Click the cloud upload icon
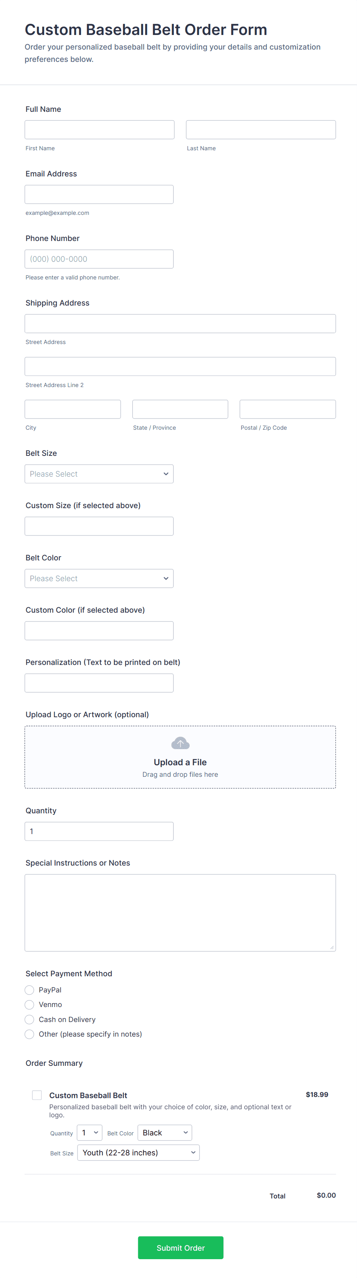 180,743
